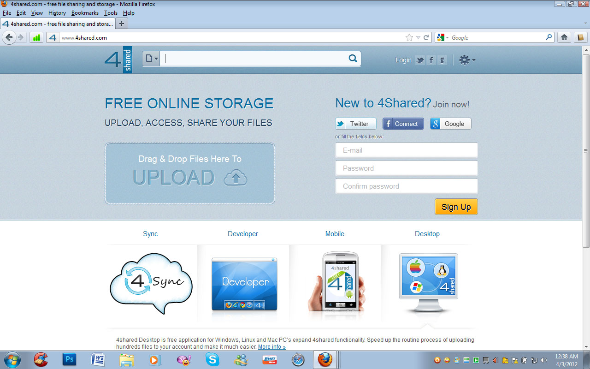
Task: Click the 4shared mobile phone image
Action: [x=337, y=281]
